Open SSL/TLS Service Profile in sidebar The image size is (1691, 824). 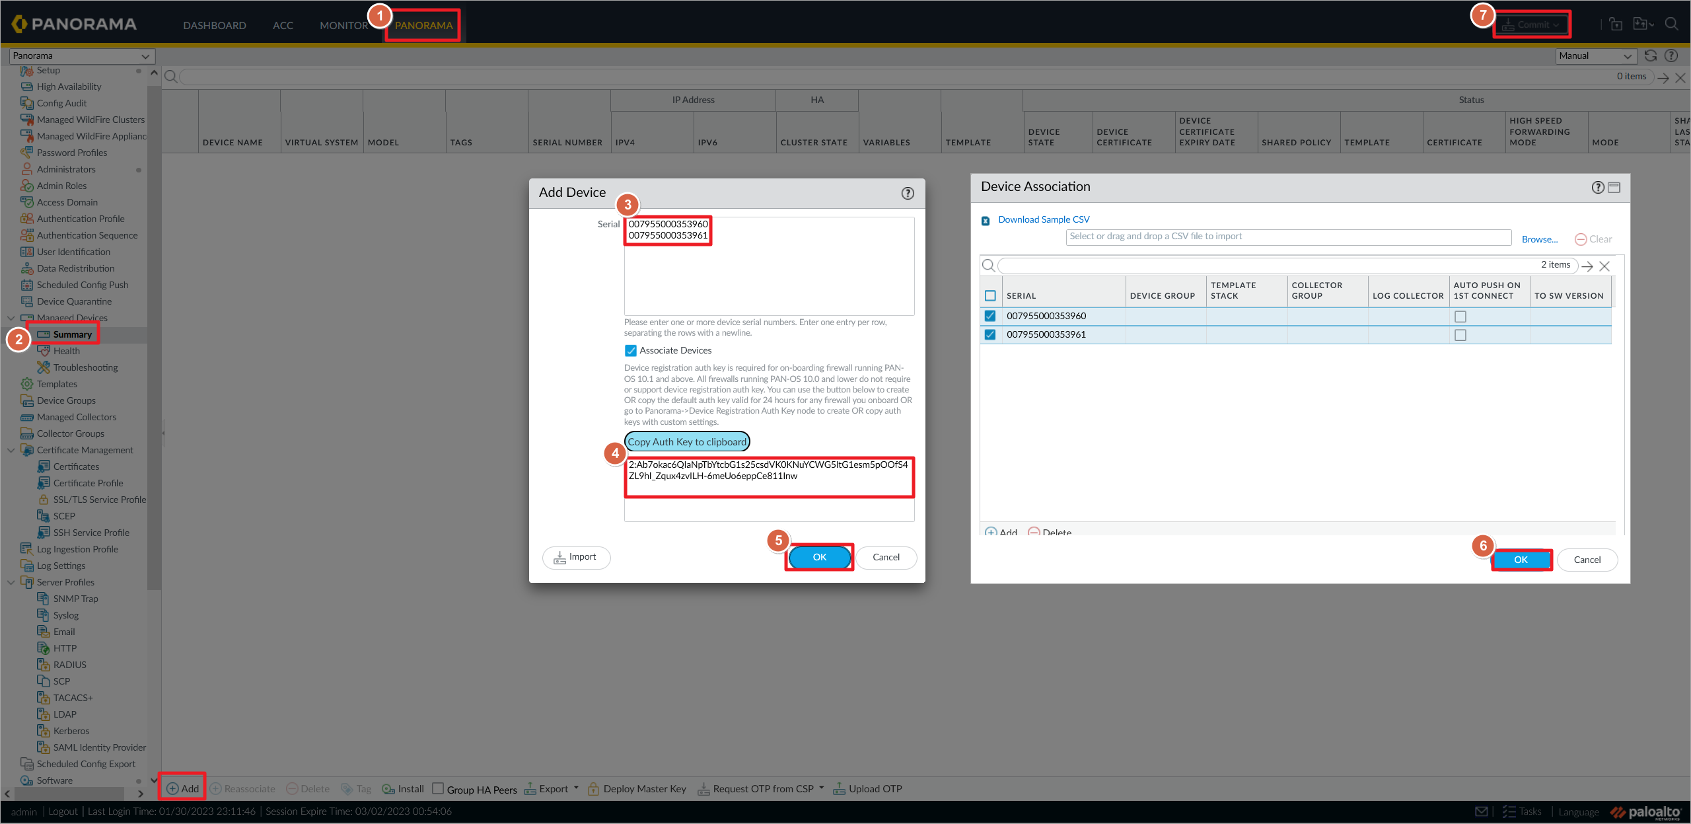coord(99,500)
